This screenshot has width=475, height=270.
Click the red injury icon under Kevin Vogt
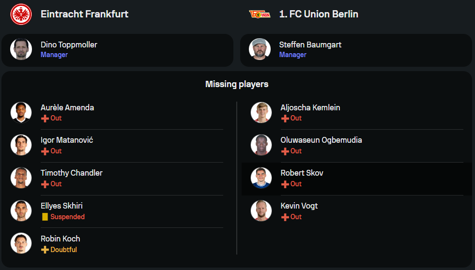(x=285, y=217)
